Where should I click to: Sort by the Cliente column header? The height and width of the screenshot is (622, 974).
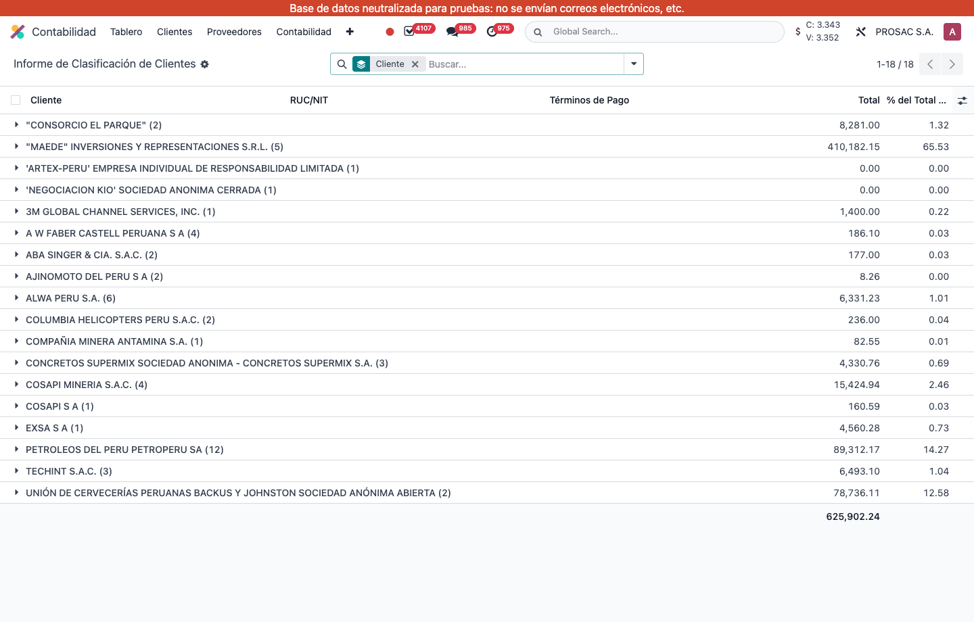click(46, 100)
